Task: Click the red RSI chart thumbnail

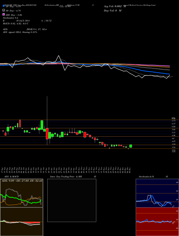Action: tap(157, 222)
